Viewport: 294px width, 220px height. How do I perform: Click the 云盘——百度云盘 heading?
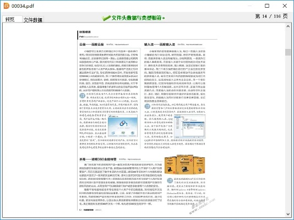(91, 45)
